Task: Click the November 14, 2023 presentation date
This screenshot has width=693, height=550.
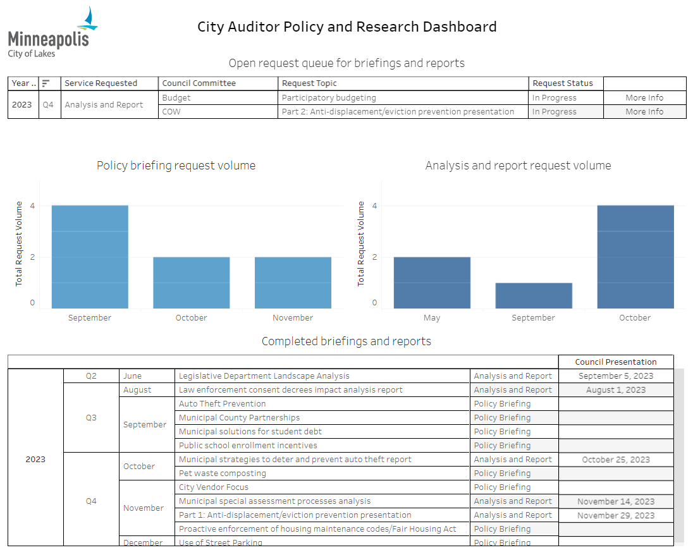Action: (x=616, y=501)
